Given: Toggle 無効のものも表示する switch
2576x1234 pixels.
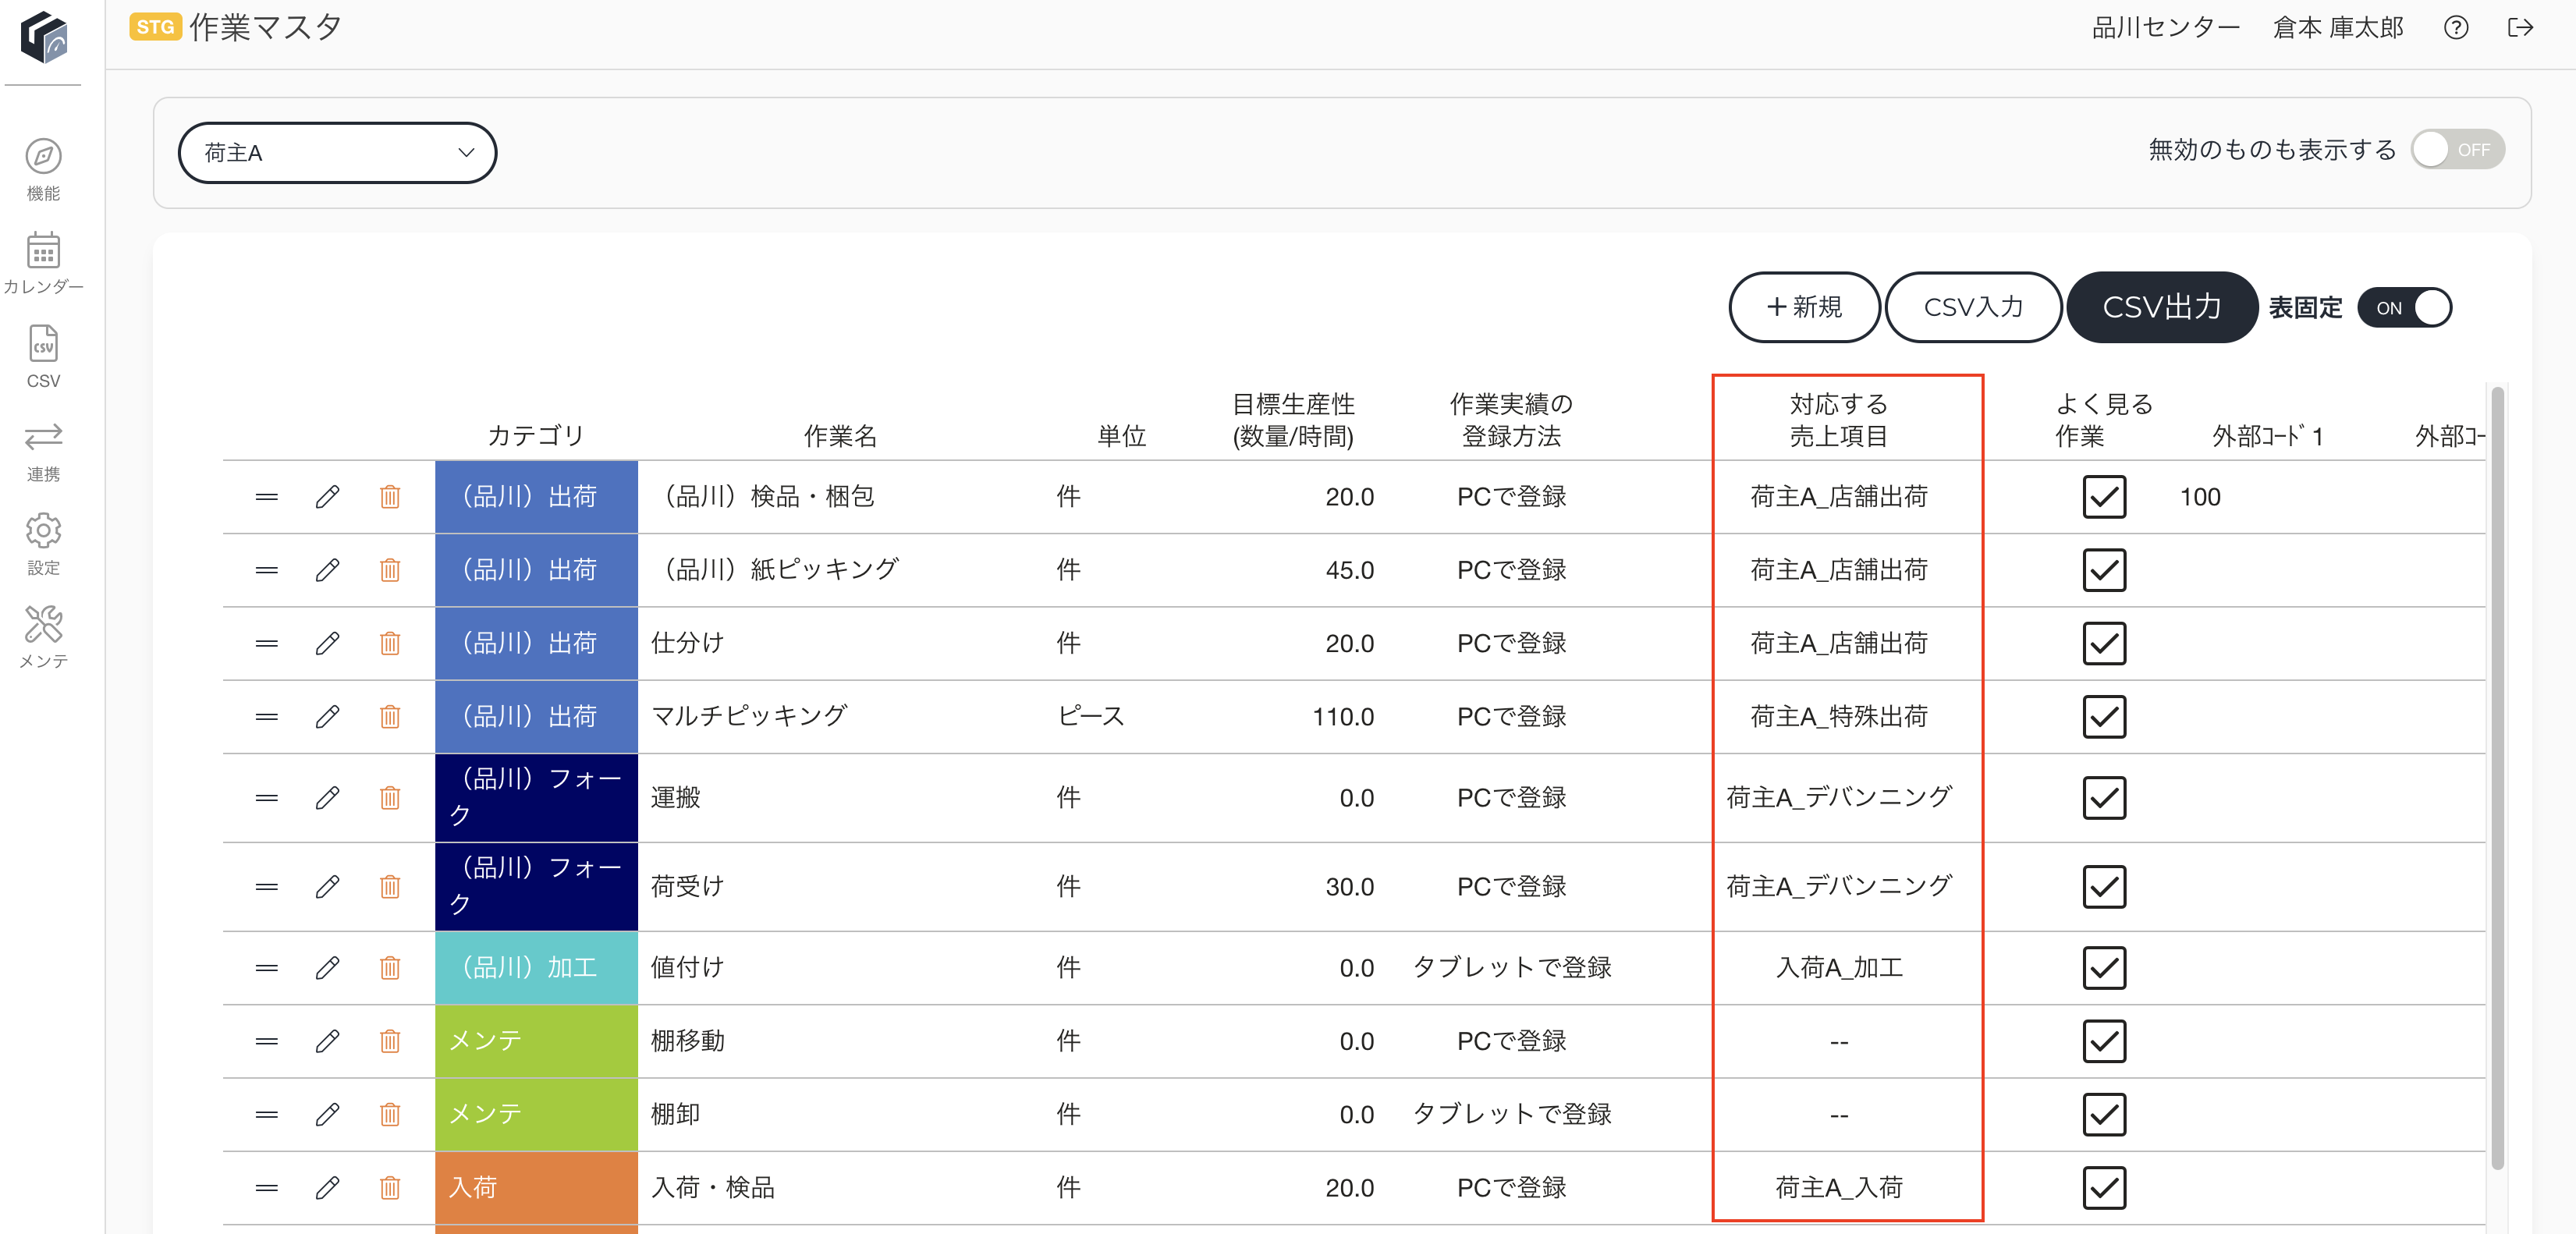Looking at the screenshot, I should click(2457, 150).
